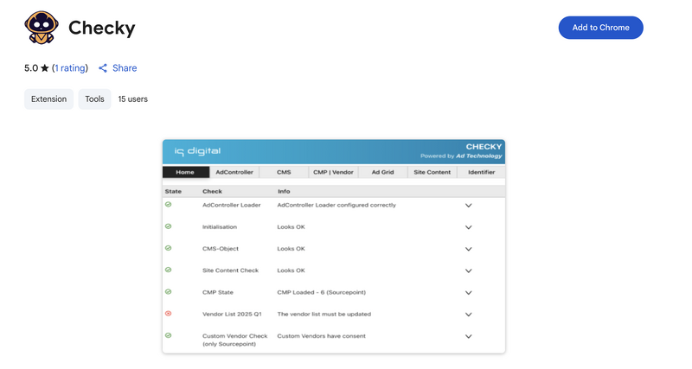The image size is (692, 369).
Task: Click the 5.0 rating value
Action: tap(31, 68)
